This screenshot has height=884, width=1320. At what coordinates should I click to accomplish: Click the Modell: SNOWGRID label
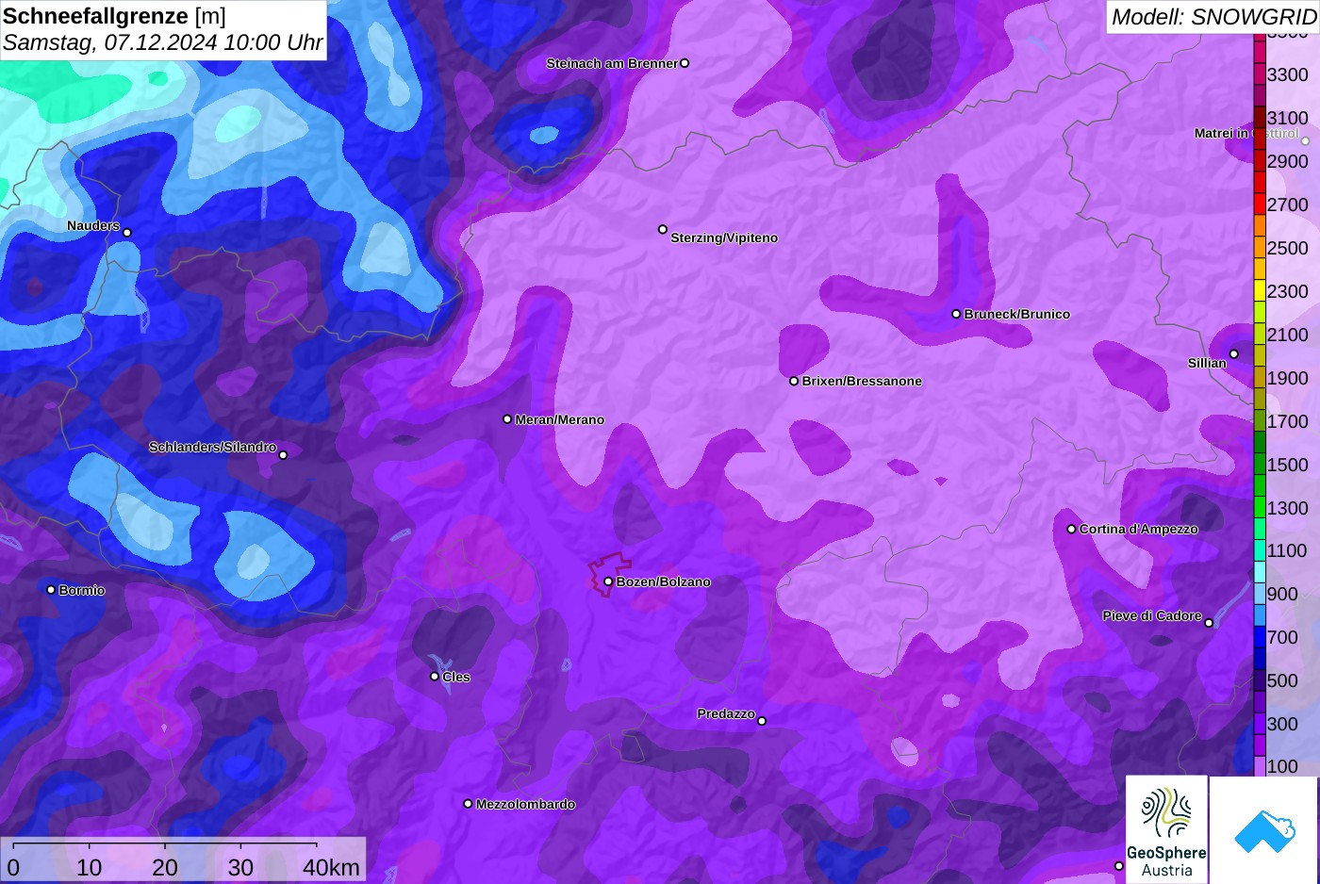1213,17
